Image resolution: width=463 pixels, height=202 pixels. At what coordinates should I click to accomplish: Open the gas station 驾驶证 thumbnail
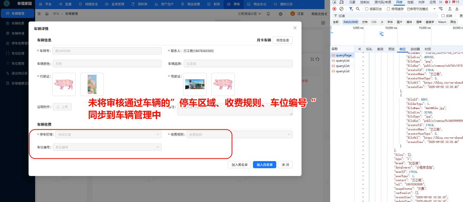(x=195, y=84)
